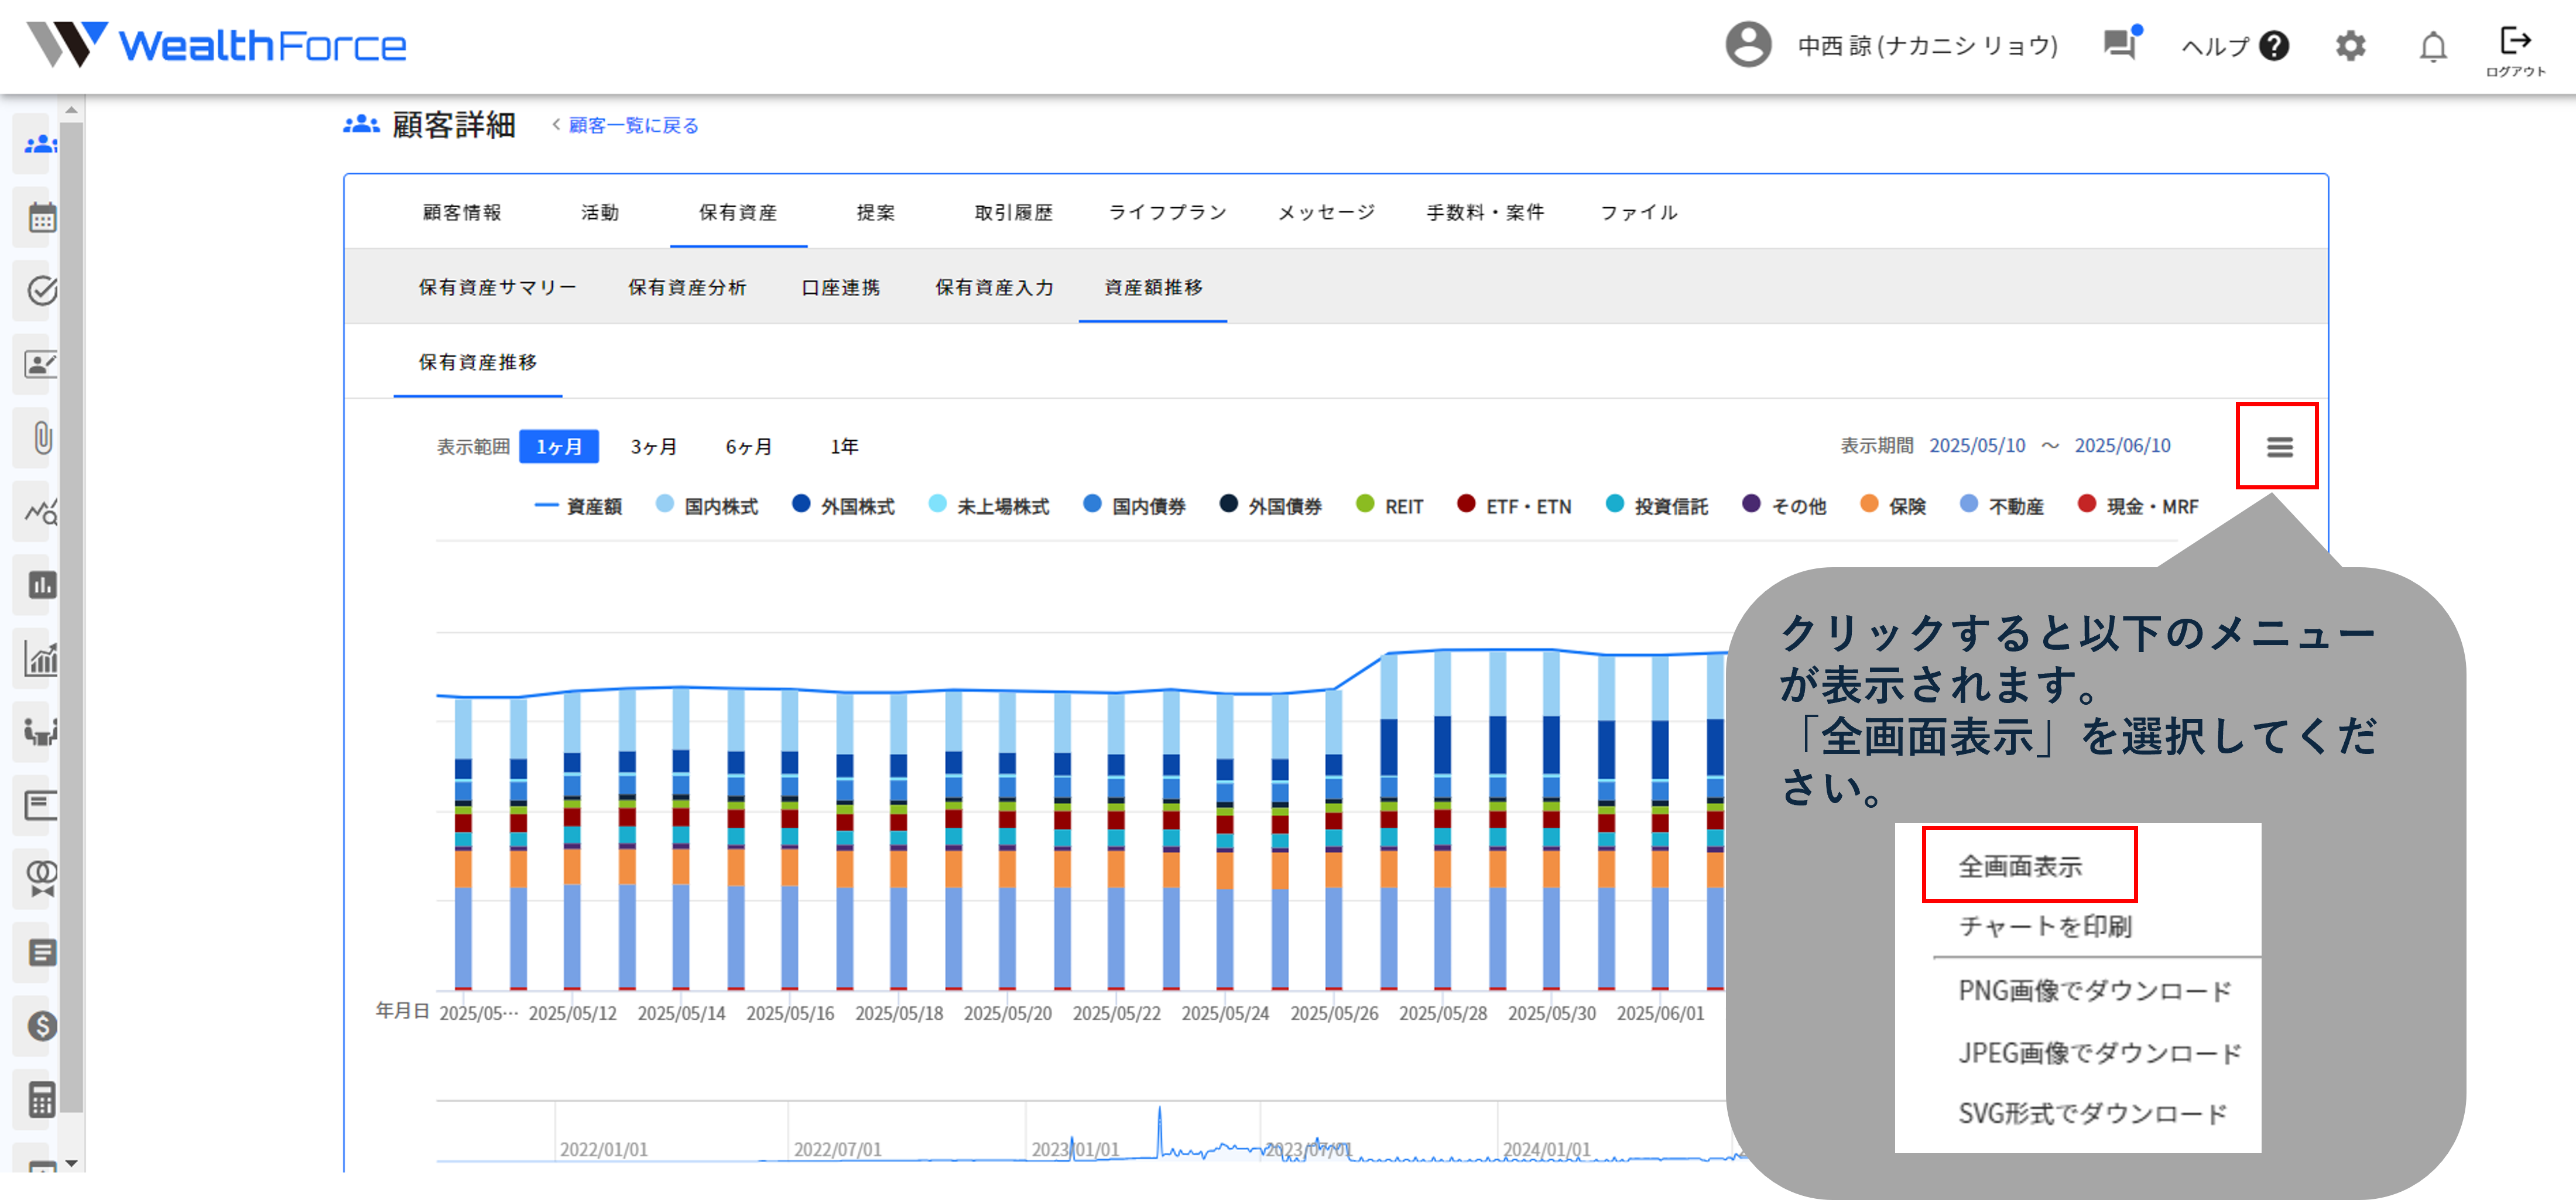Select the 保有資産推移 tab
The height and width of the screenshot is (1200, 2576).
point(478,362)
